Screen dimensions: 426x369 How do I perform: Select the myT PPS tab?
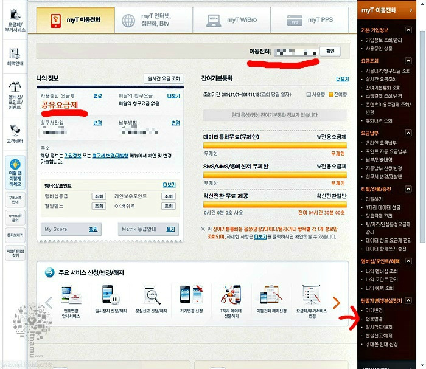coord(309,20)
